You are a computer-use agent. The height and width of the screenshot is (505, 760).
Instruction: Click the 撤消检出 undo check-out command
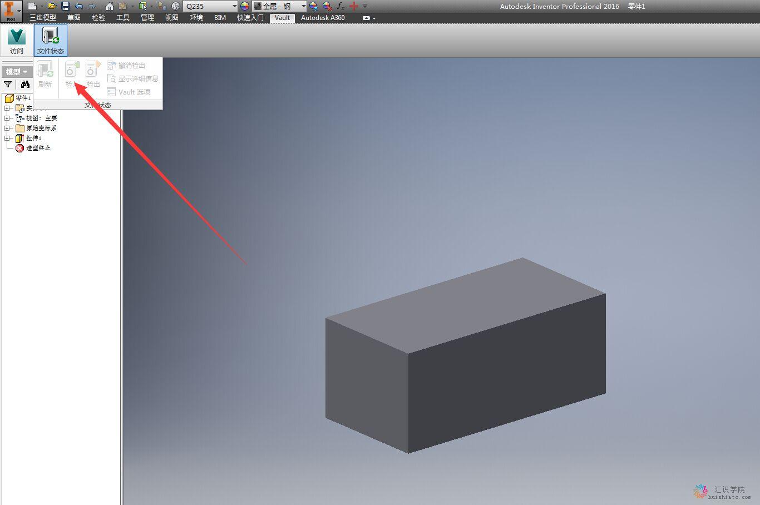(126, 65)
